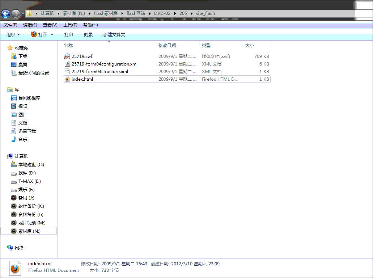Open the 查看(V) menu
This screenshot has height=278, width=373.
tap(50, 25)
